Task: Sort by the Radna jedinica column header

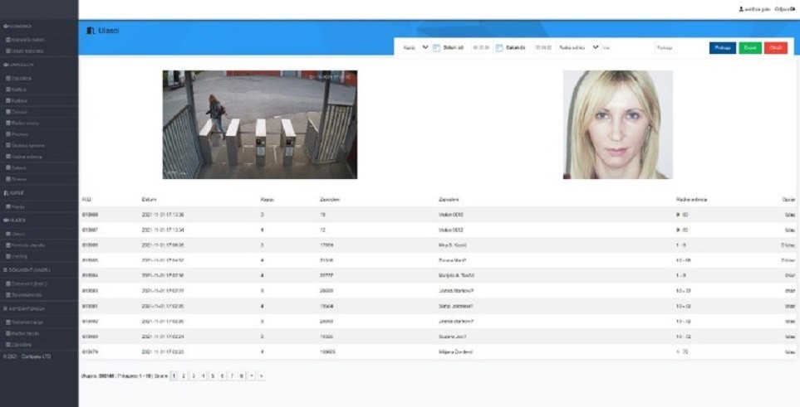Action: click(691, 200)
